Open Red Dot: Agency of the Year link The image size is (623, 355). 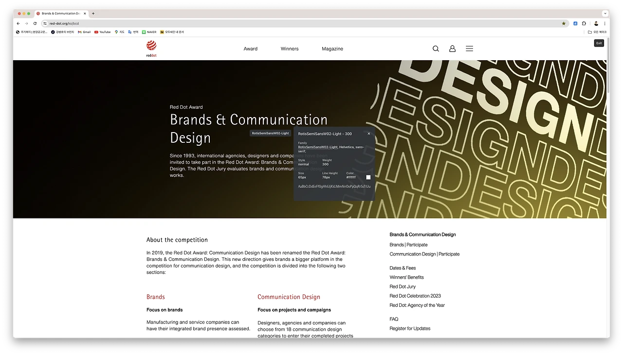tap(417, 305)
